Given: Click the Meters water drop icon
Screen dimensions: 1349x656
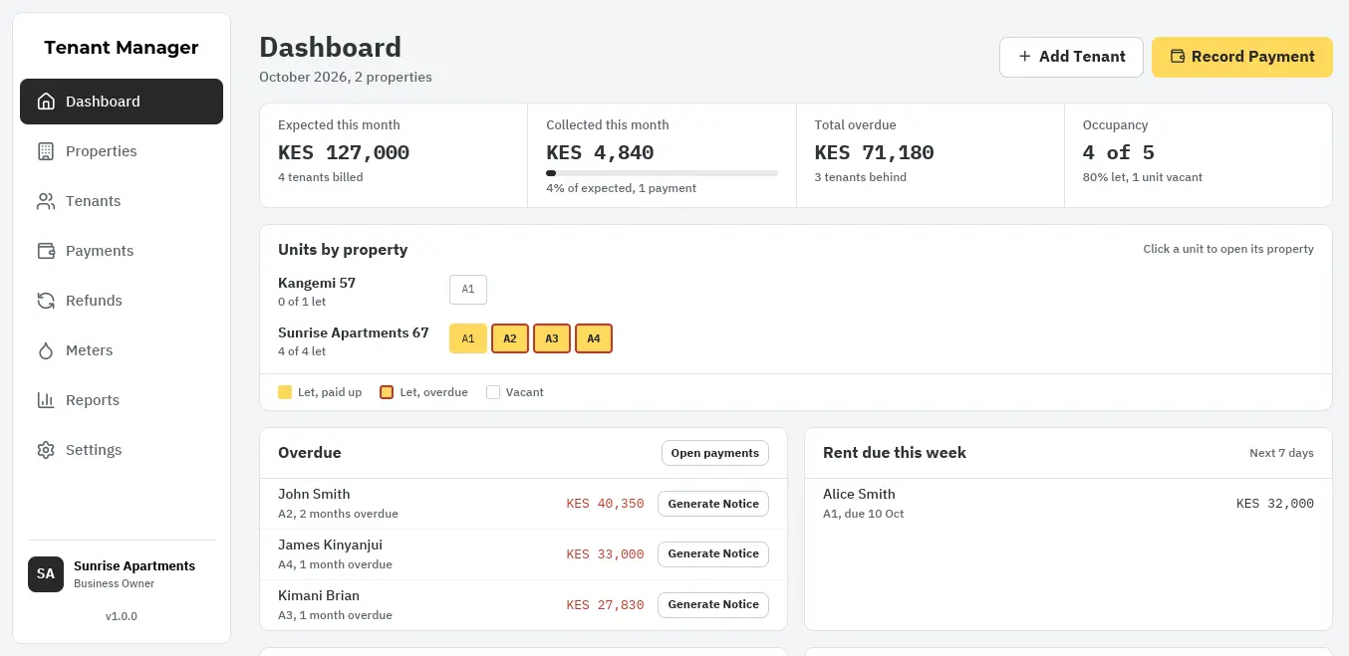Looking at the screenshot, I should click(45, 350).
